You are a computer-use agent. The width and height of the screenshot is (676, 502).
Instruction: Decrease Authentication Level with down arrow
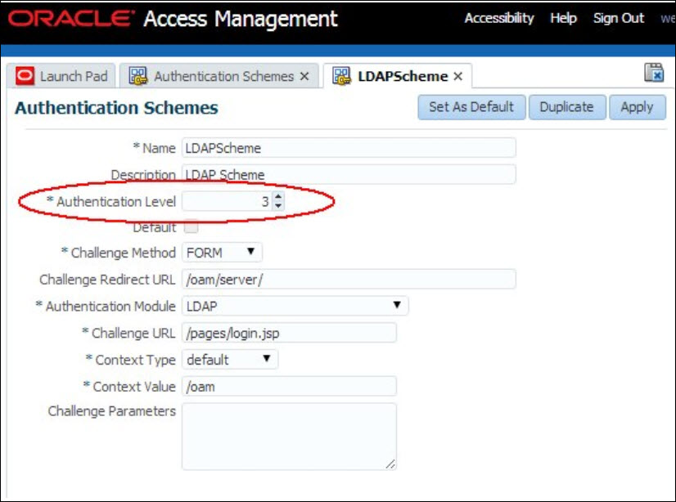coord(278,206)
